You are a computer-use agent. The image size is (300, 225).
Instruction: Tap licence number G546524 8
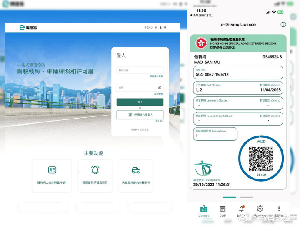(272, 57)
